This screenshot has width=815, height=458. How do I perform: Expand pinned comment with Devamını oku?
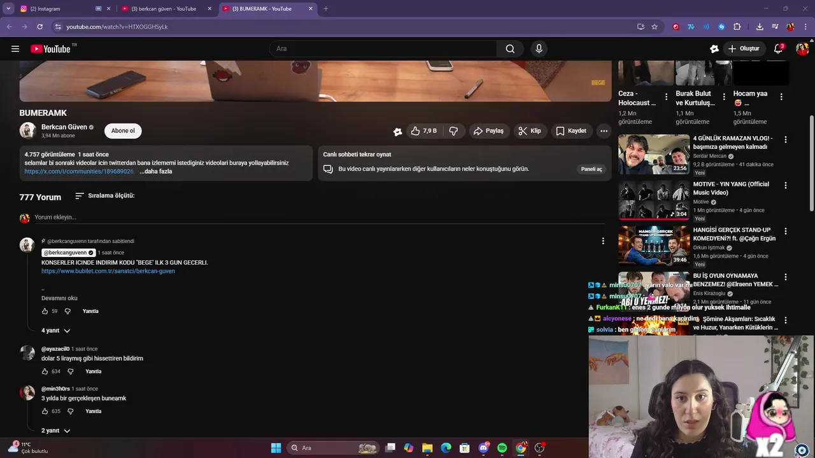[x=59, y=298]
